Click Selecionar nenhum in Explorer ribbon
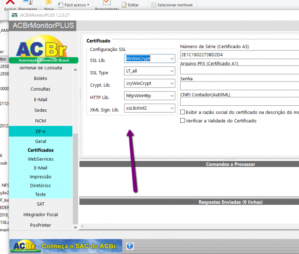Screen dimensions: 299x254 (x=172, y=5)
